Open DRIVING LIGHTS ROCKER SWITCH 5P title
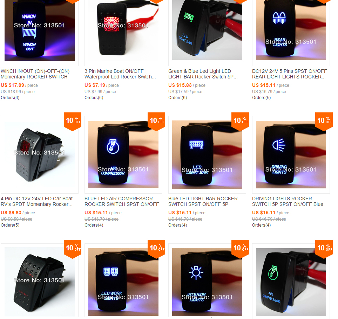 pos(288,201)
